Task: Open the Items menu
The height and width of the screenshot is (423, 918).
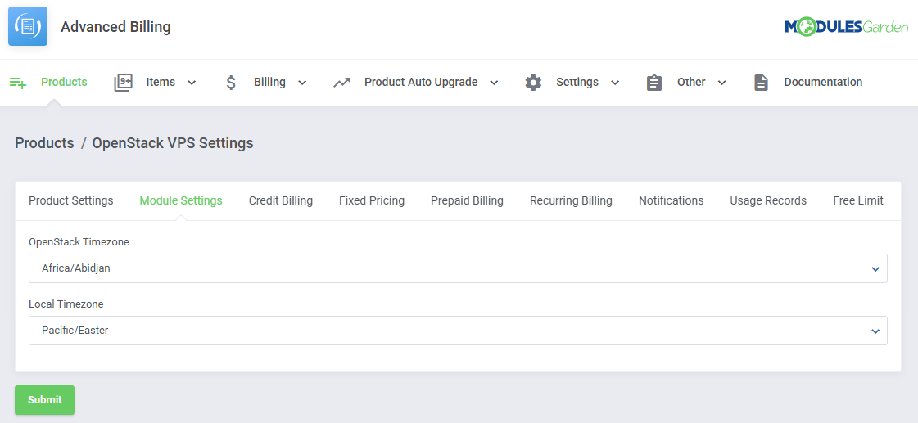Action: click(x=161, y=82)
